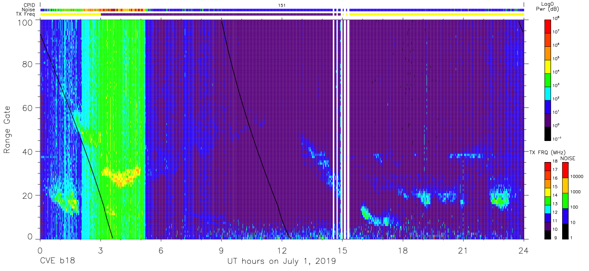Pick the cyan 12–13 MHz TX FRQ swatch
The width and height of the screenshot is (589, 271).
(548, 209)
